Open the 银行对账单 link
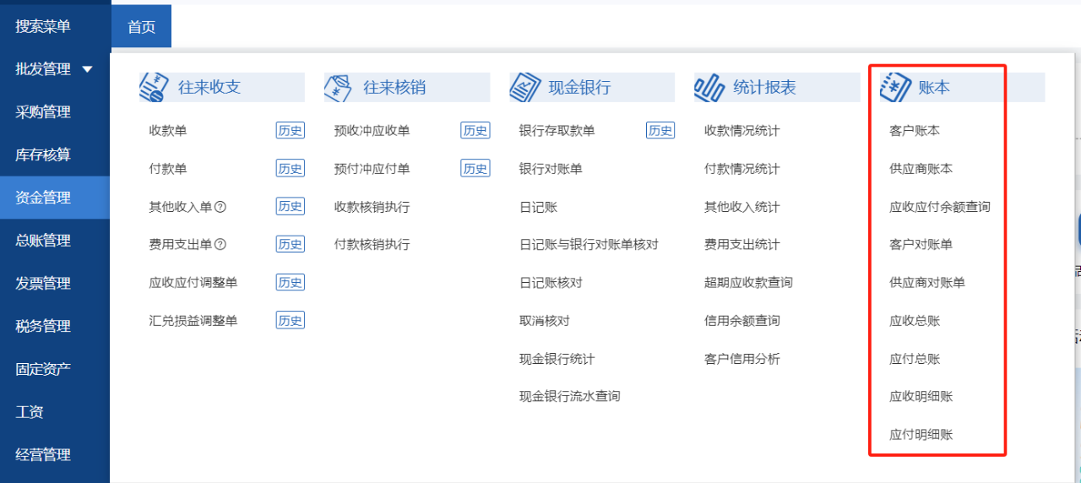Image resolution: width=1081 pixels, height=483 pixels. pyautogui.click(x=551, y=169)
